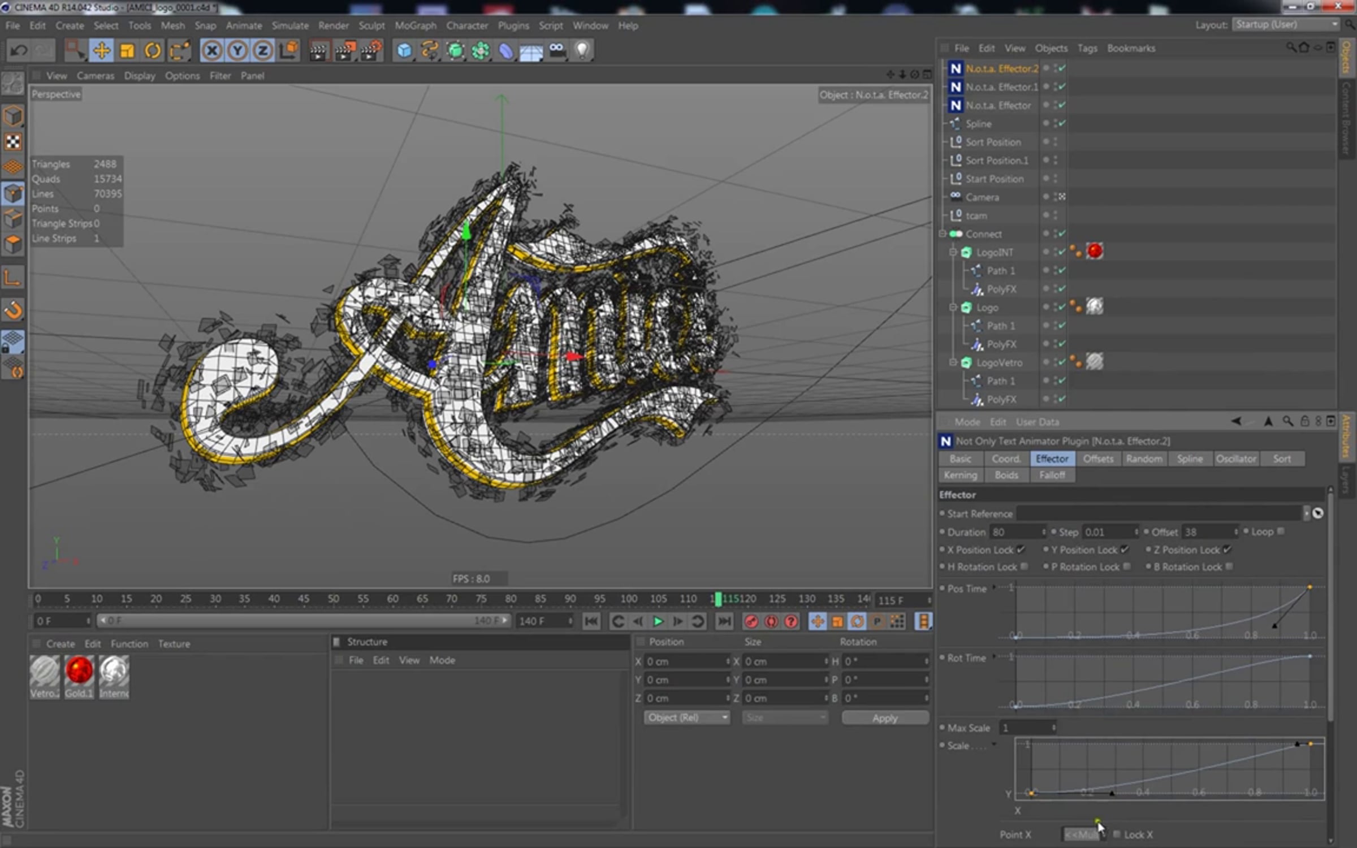The height and width of the screenshot is (848, 1357).
Task: Click the Boids tab button
Action: (1006, 475)
